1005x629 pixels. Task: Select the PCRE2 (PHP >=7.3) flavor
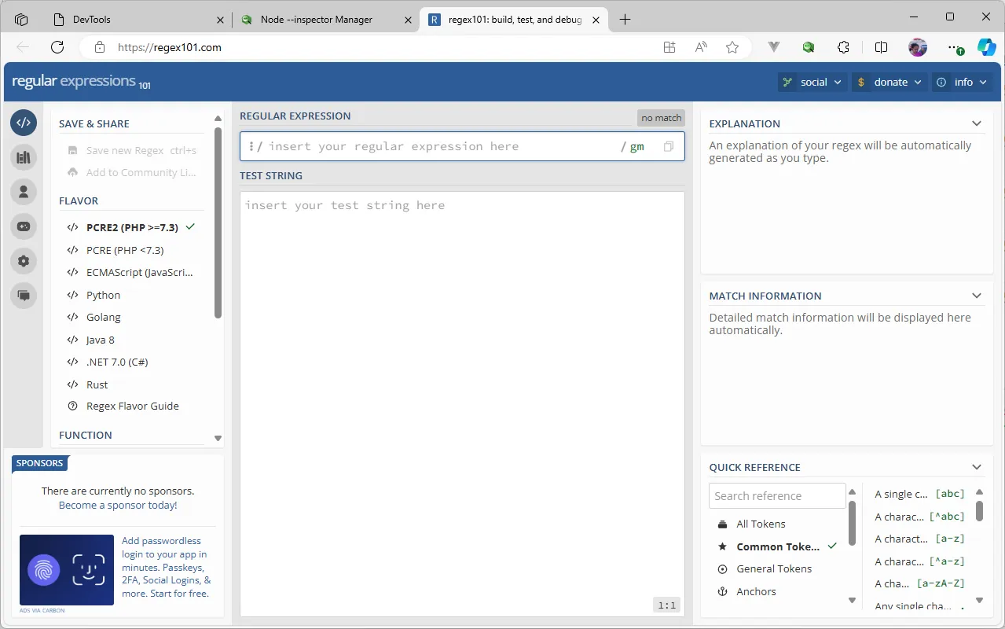[x=131, y=227]
